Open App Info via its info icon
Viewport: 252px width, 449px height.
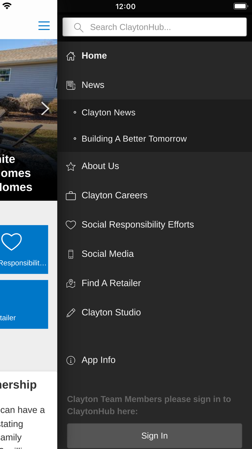pos(71,359)
